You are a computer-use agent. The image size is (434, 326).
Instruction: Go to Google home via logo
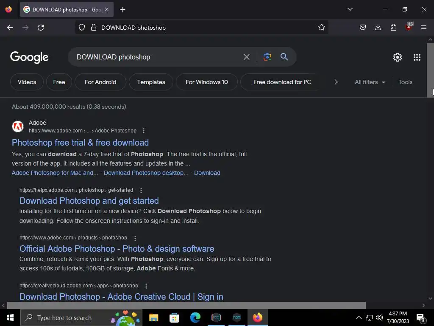click(29, 57)
